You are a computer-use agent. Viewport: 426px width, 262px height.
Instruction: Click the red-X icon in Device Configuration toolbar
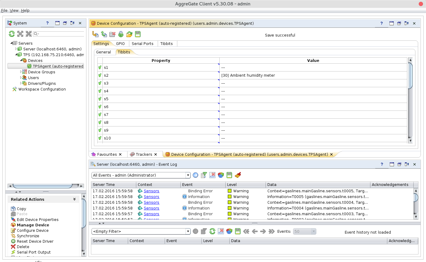112,34
